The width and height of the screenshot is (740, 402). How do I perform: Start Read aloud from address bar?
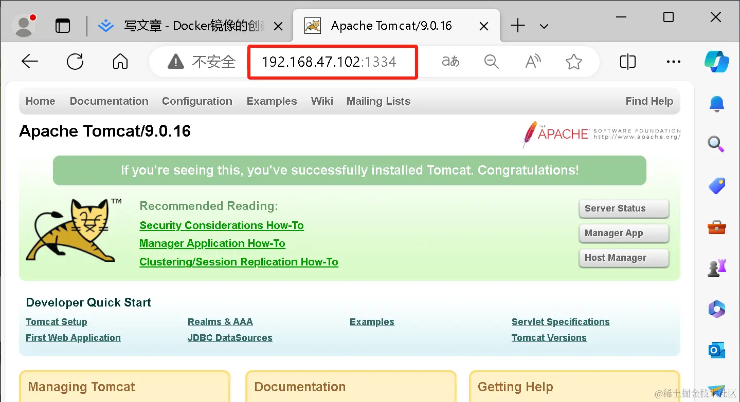pos(533,62)
